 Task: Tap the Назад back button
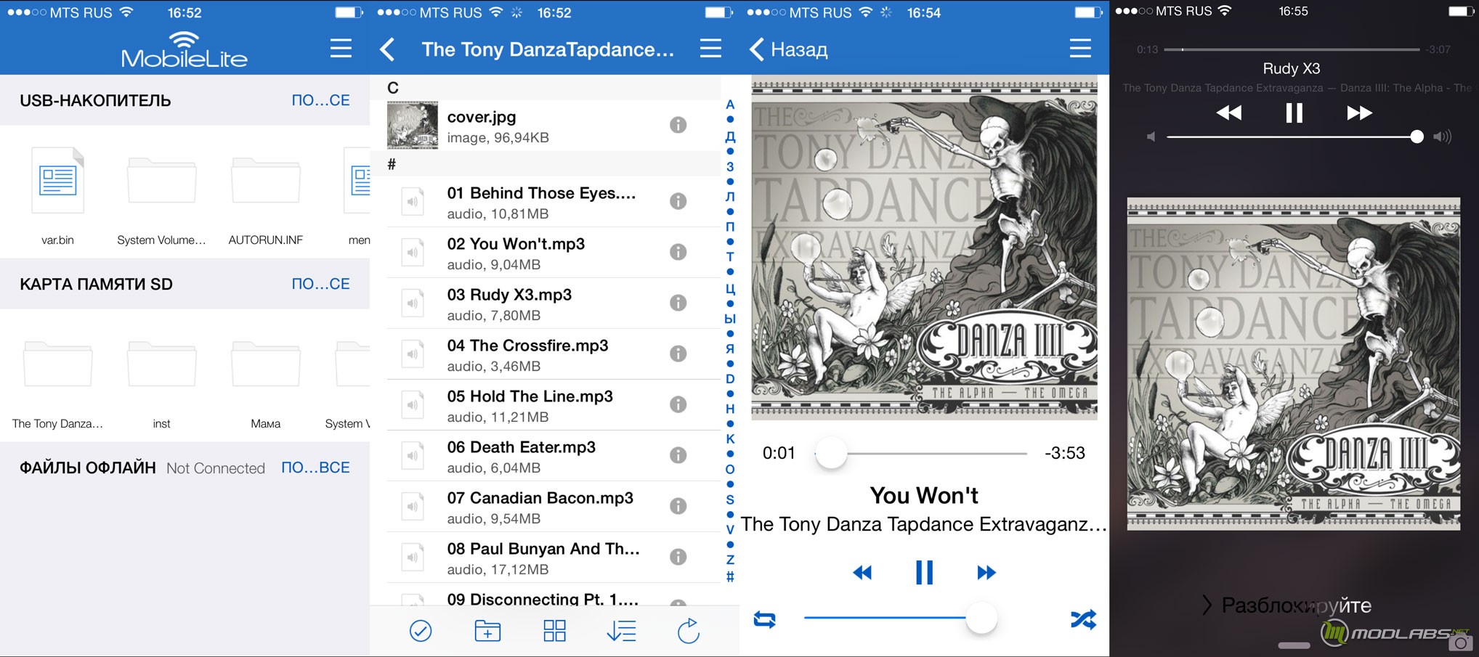click(x=788, y=49)
